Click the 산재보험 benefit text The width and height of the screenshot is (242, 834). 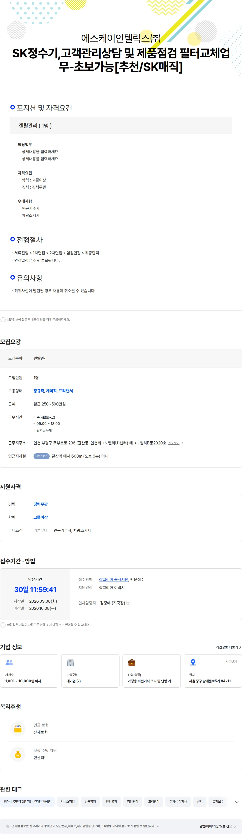coord(41,732)
